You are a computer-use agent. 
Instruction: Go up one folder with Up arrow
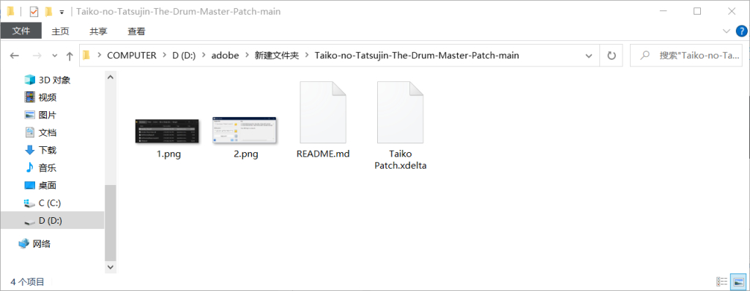tap(70, 56)
